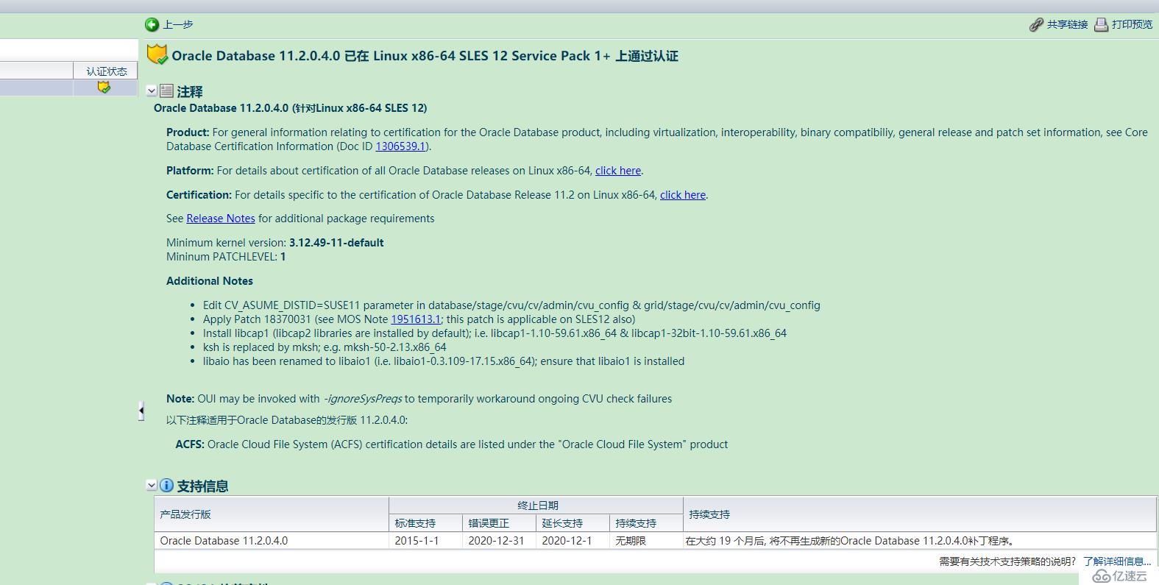Screen dimensions: 1159x585
Task: Open 共享链接 share link
Action: click(x=1067, y=24)
